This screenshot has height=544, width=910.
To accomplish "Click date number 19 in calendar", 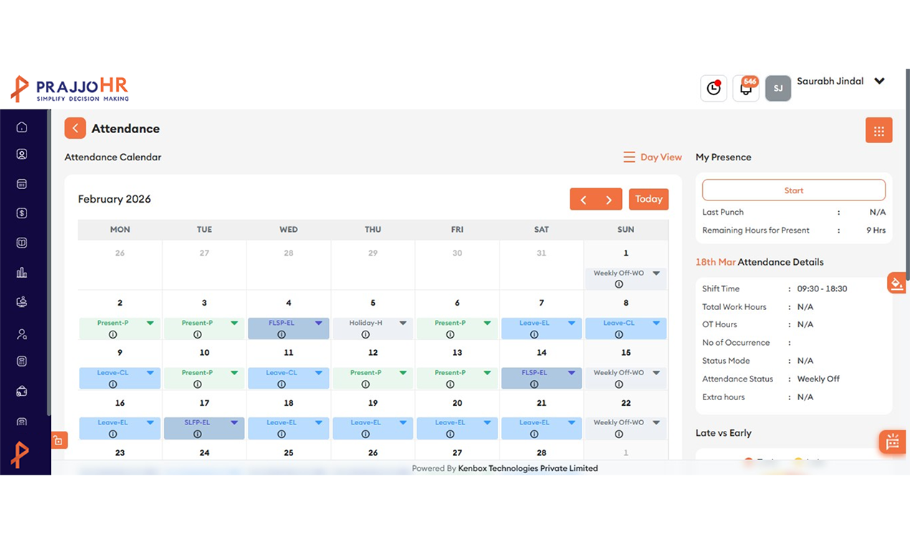I will tap(373, 403).
